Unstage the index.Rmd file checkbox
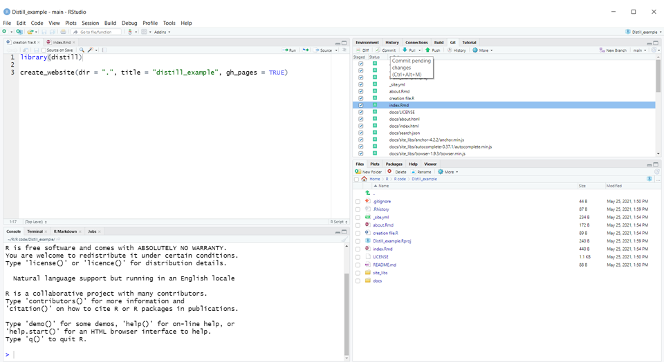This screenshot has height=362, width=664. [x=361, y=105]
